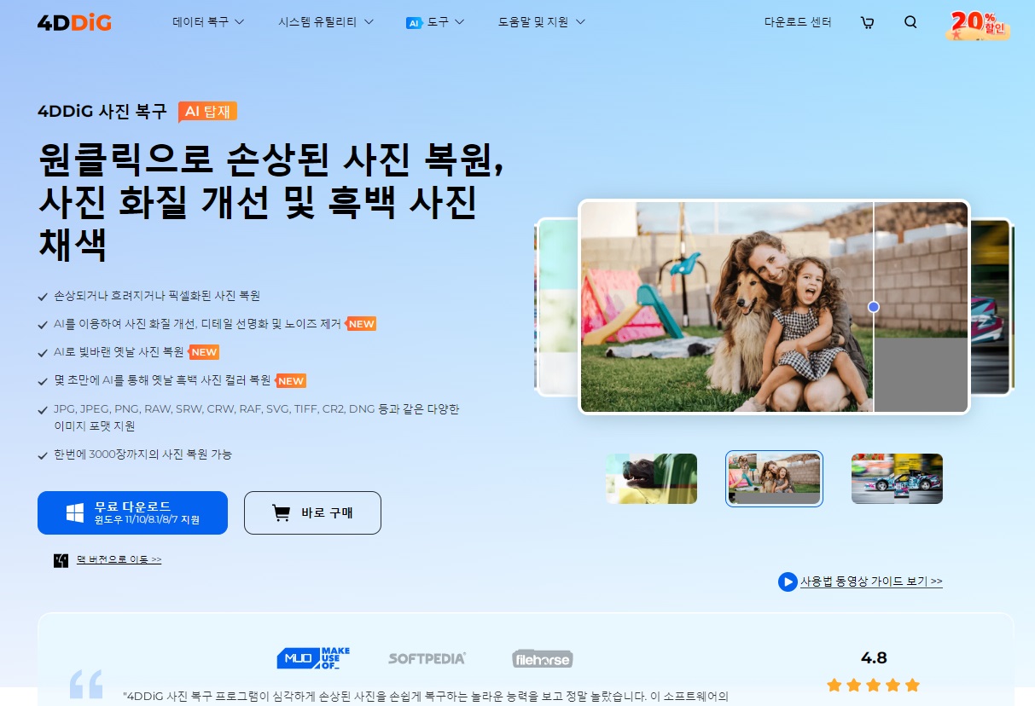Click the cart icon in 바로 구매 button
The height and width of the screenshot is (706, 1035).
click(x=281, y=512)
